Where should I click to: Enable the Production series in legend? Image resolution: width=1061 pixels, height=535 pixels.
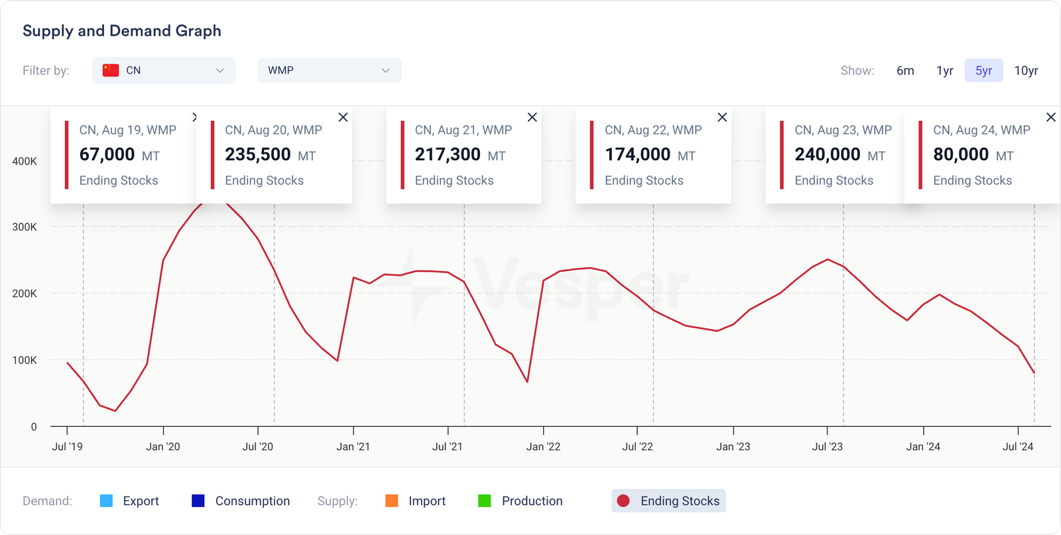(x=520, y=501)
